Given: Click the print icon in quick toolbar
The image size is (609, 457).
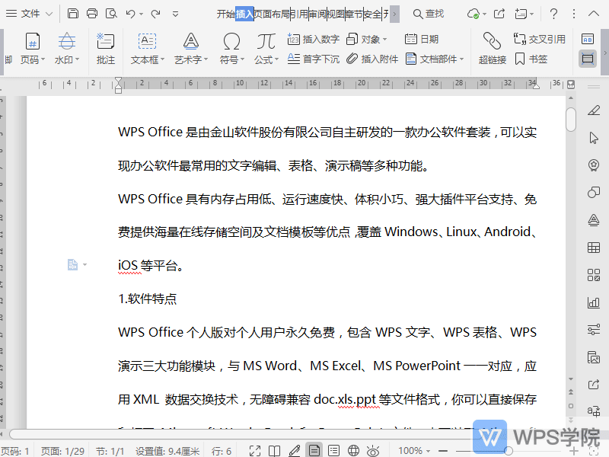Looking at the screenshot, I should (x=92, y=14).
